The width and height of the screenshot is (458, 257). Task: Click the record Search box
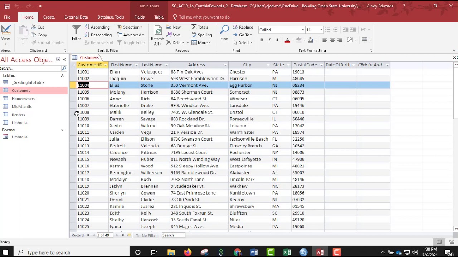(x=173, y=235)
